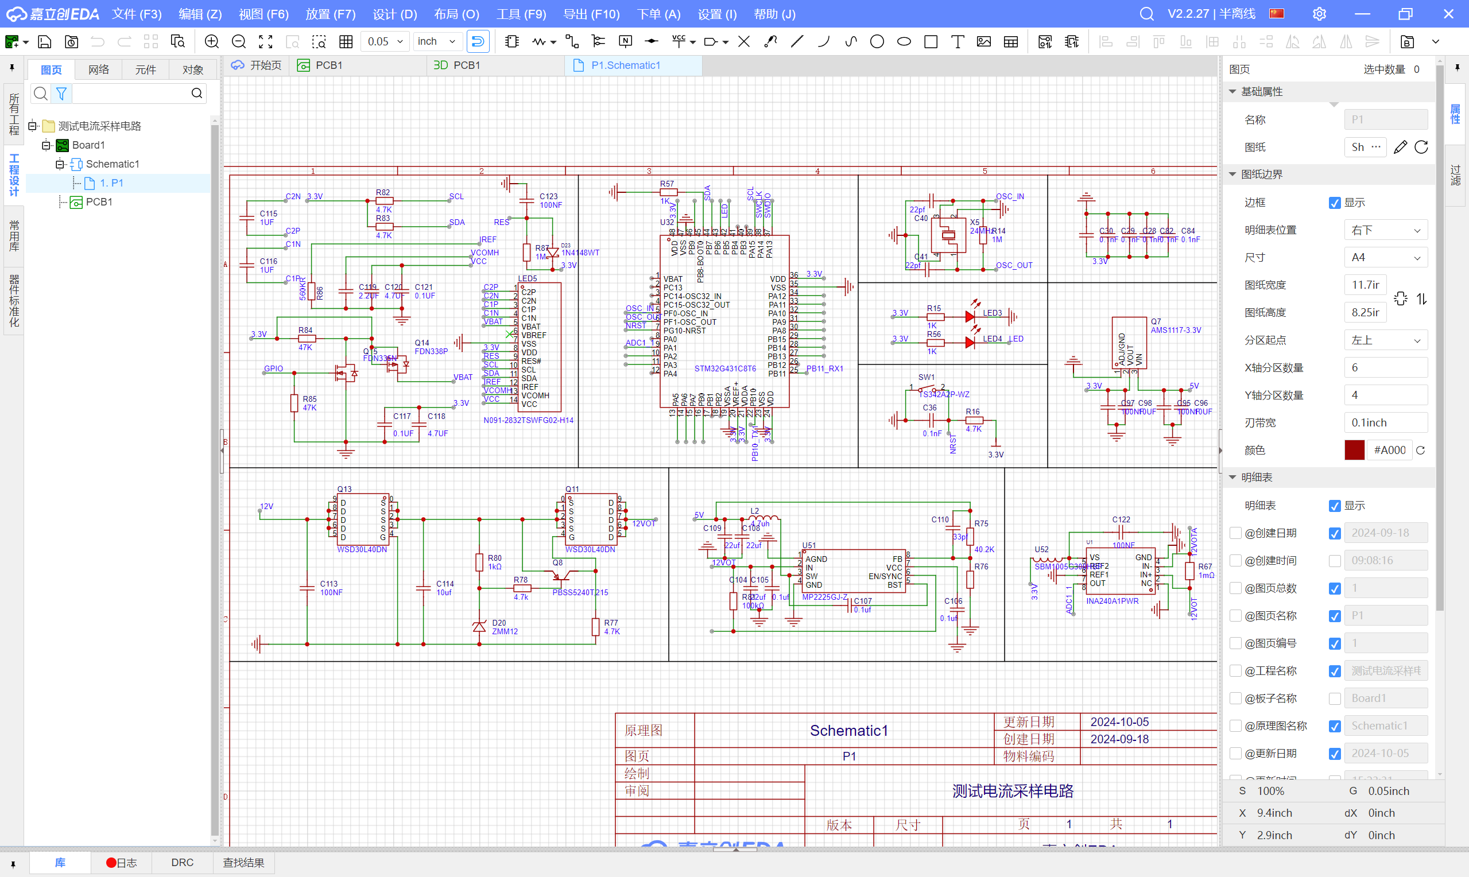The height and width of the screenshot is (877, 1469).
Task: Click the insert image icon
Action: 984,41
